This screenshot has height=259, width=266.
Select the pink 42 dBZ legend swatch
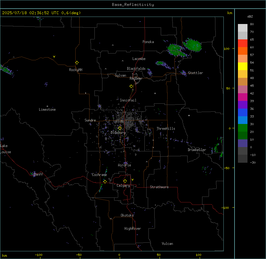pos(243,90)
